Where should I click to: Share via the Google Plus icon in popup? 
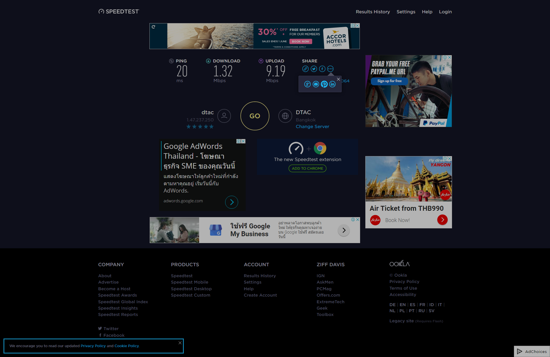tap(308, 84)
